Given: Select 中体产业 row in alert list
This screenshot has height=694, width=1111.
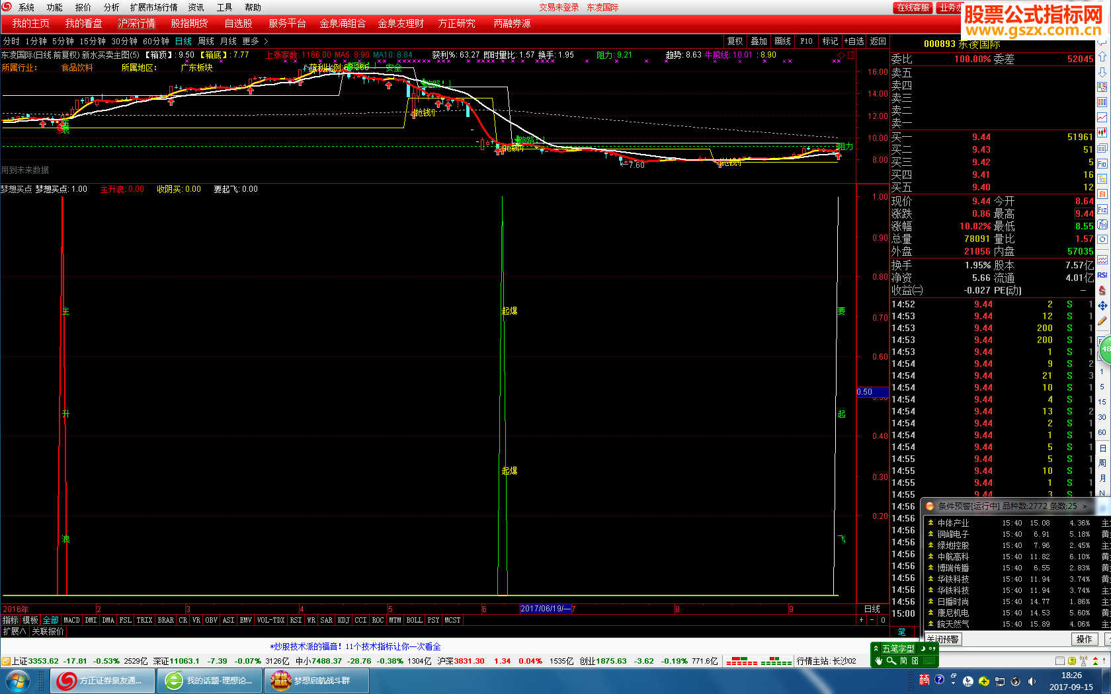Looking at the screenshot, I should coord(1016,523).
